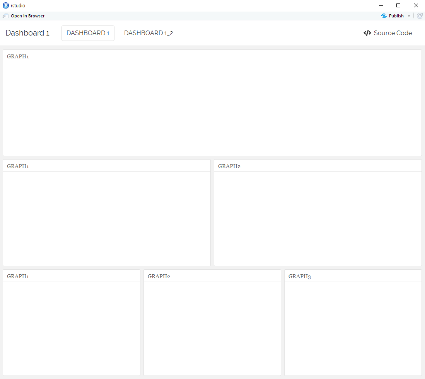Select the GRAPH1 panel header in the top row
Viewport: 425px width, 379px height.
point(18,56)
